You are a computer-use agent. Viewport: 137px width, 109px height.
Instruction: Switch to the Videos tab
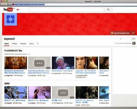(15, 44)
